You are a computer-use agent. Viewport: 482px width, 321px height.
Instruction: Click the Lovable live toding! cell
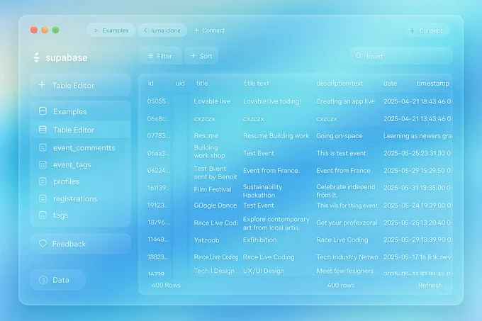point(272,101)
